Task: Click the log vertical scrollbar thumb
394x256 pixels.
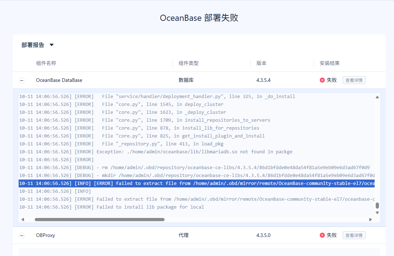Action: tap(377, 206)
